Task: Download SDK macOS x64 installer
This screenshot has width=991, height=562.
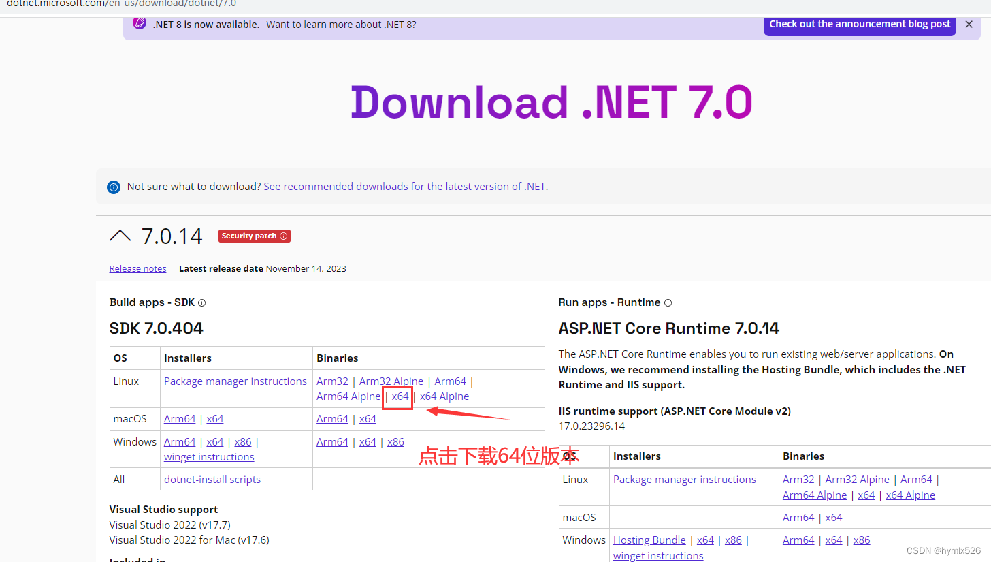Action: (x=215, y=418)
